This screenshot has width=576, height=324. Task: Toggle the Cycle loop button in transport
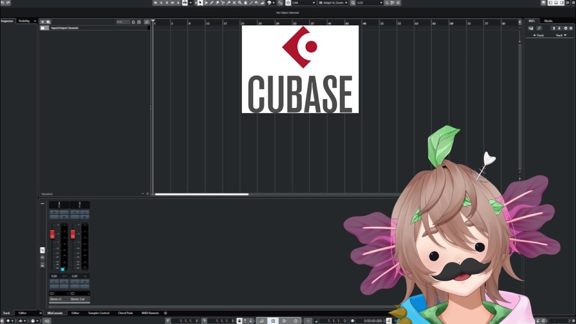click(261, 320)
